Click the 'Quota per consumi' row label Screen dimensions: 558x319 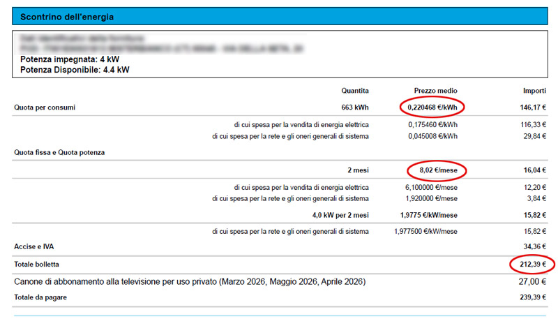45,107
